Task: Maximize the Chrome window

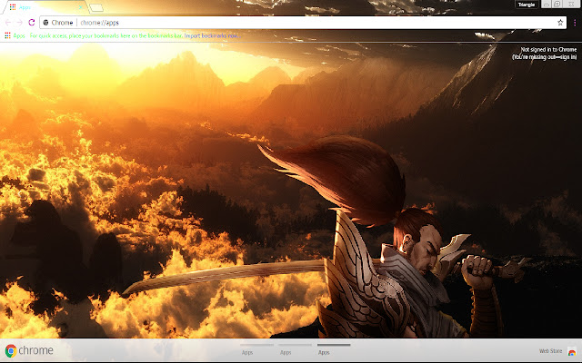Action: point(557,4)
